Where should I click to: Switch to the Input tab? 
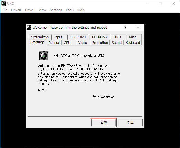click(x=59, y=37)
